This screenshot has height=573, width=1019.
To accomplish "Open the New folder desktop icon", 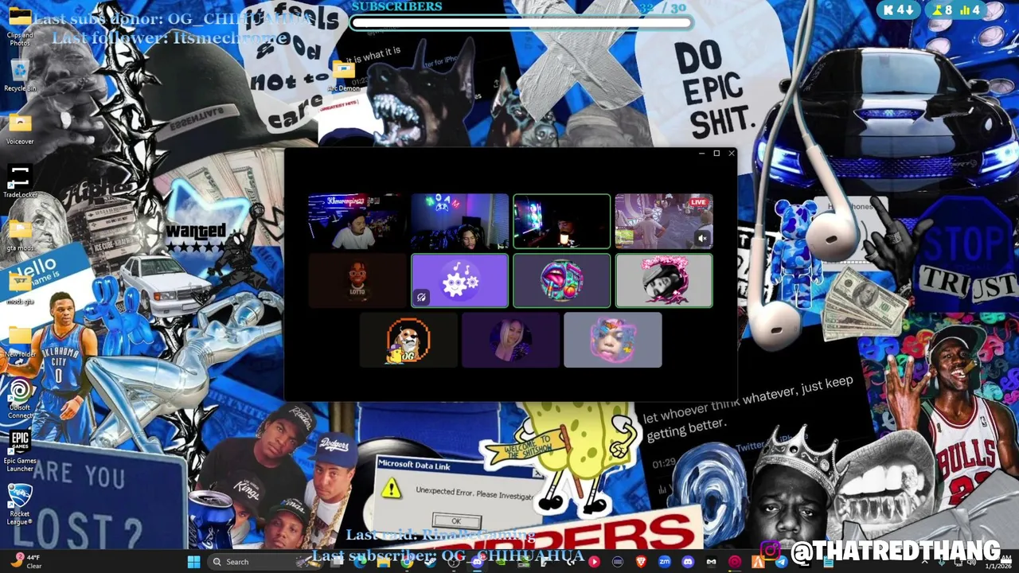I will coord(20,341).
